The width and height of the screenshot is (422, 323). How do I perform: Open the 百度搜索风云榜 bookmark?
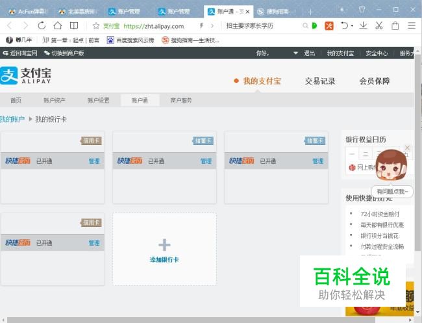click(130, 40)
